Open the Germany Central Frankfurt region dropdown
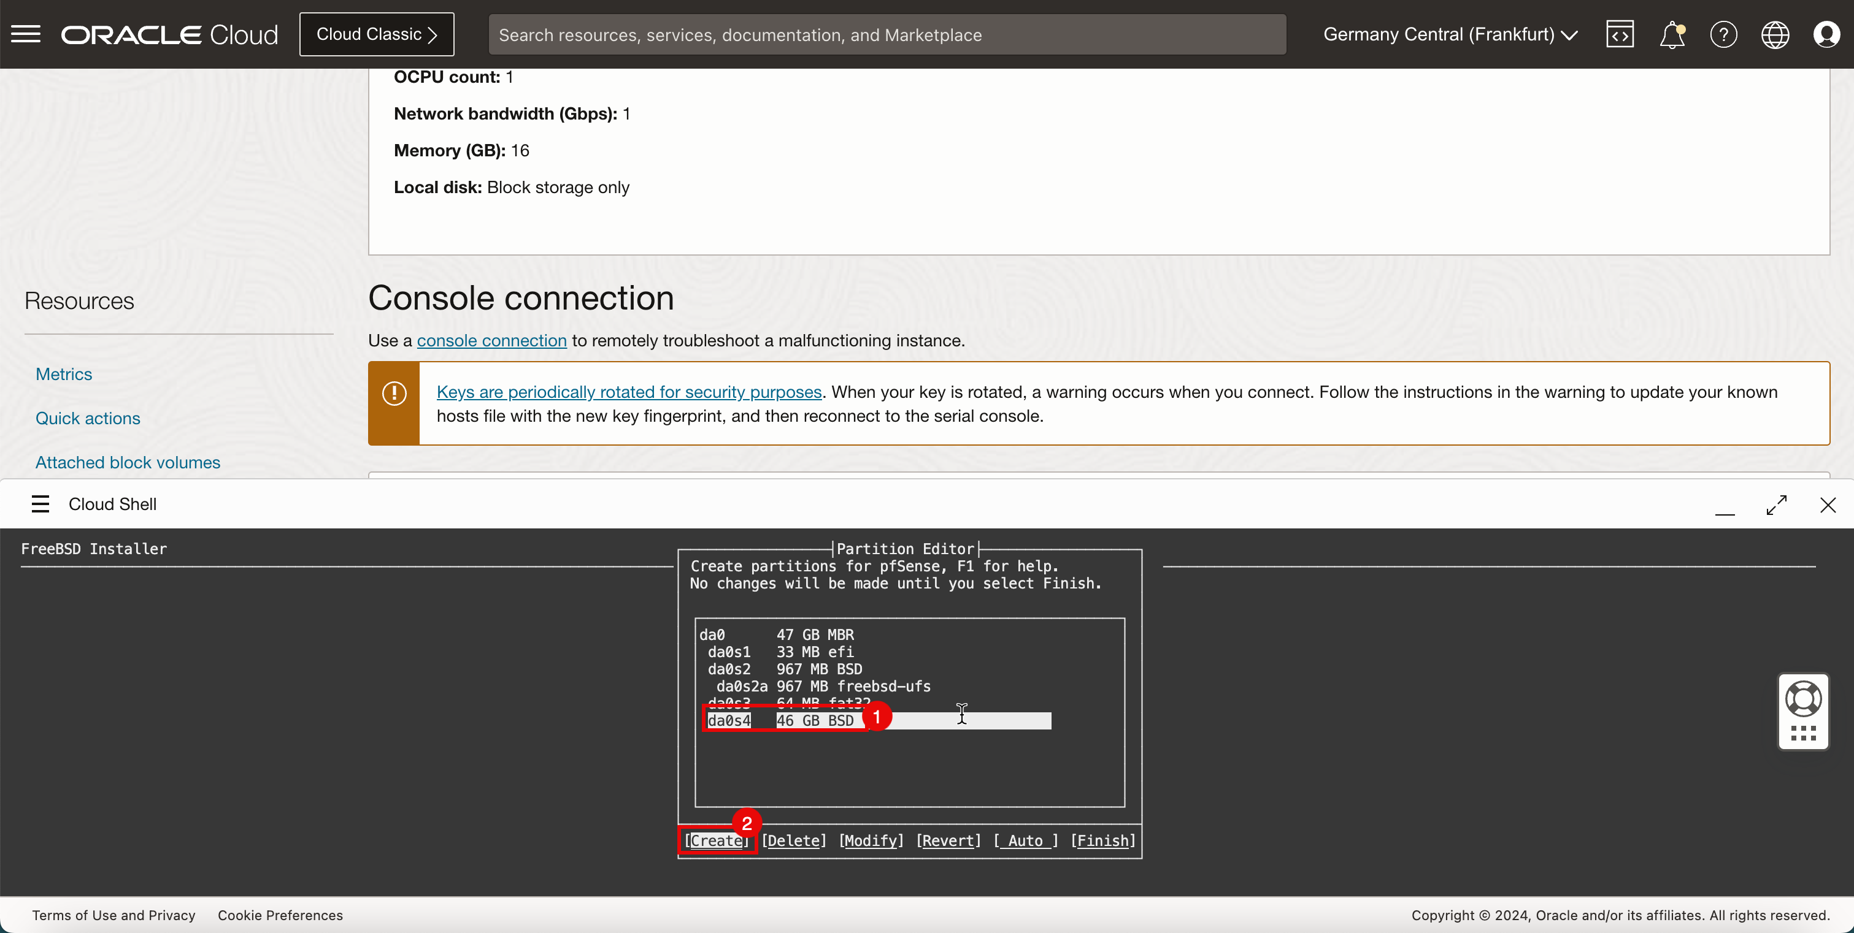 (1448, 33)
